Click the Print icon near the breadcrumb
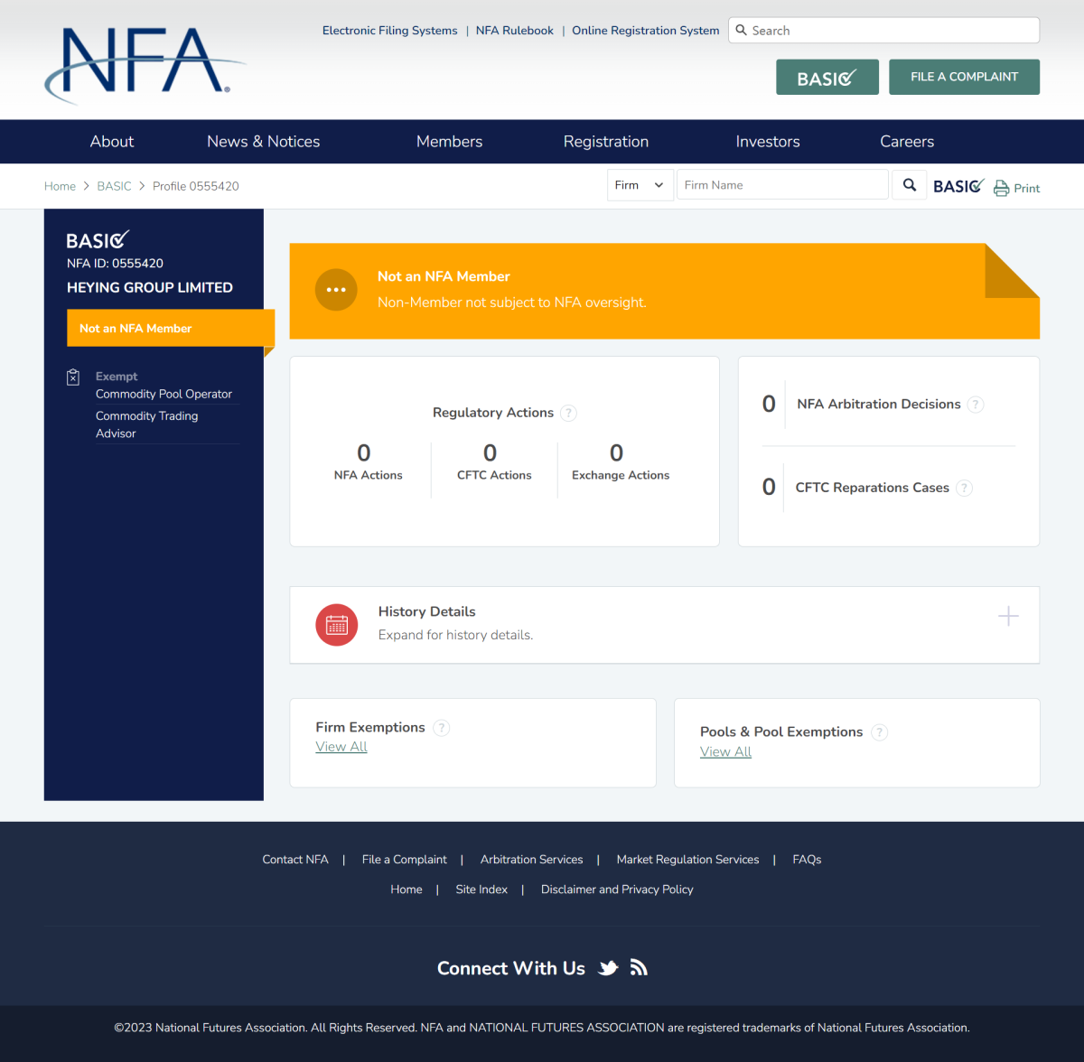1084x1062 pixels. (x=1001, y=187)
